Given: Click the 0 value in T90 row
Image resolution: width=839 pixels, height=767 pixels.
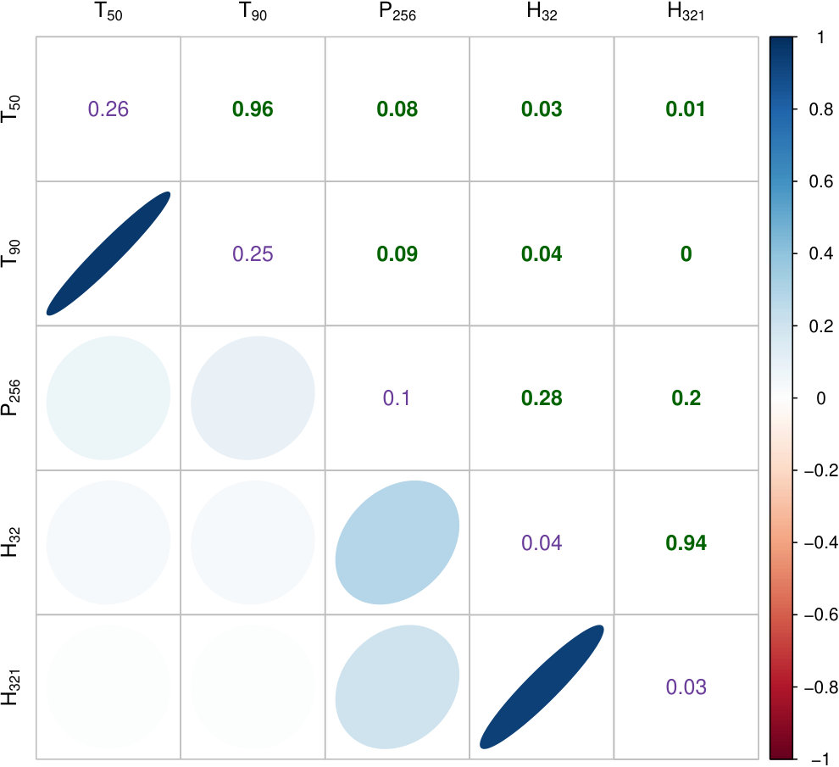Looking at the screenshot, I should [x=686, y=253].
